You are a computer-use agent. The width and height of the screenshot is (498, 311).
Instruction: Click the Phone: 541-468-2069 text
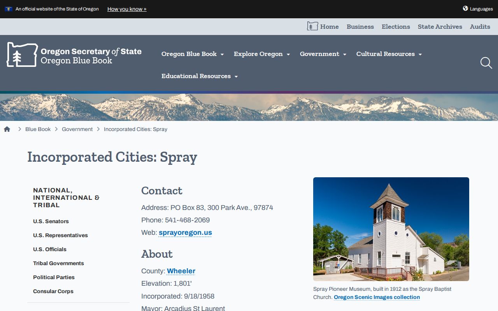pyautogui.click(x=175, y=220)
